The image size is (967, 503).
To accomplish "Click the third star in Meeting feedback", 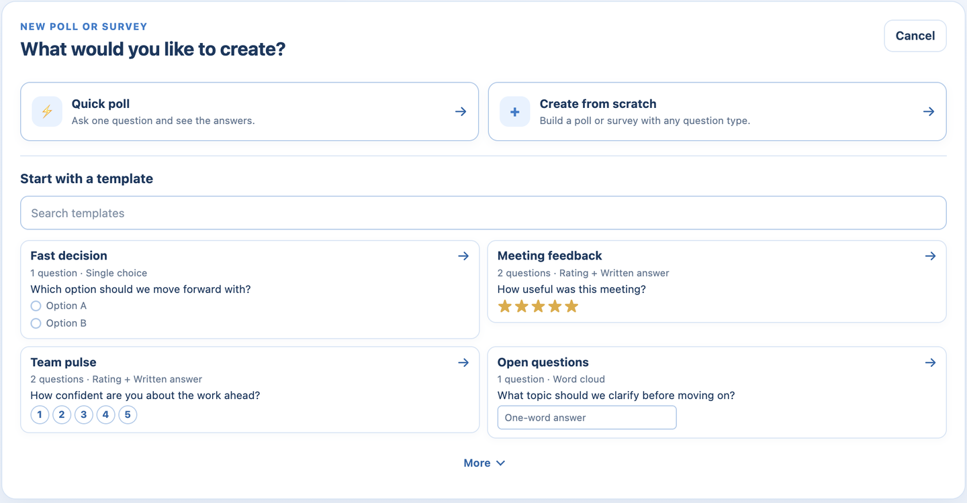I will [538, 306].
